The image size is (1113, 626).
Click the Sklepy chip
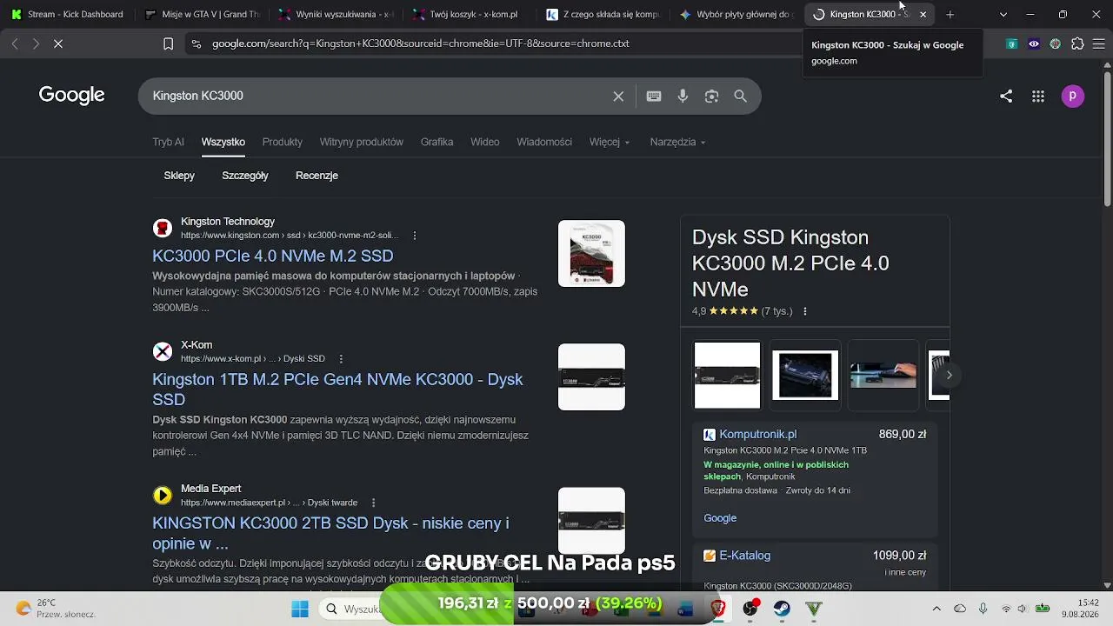click(179, 176)
